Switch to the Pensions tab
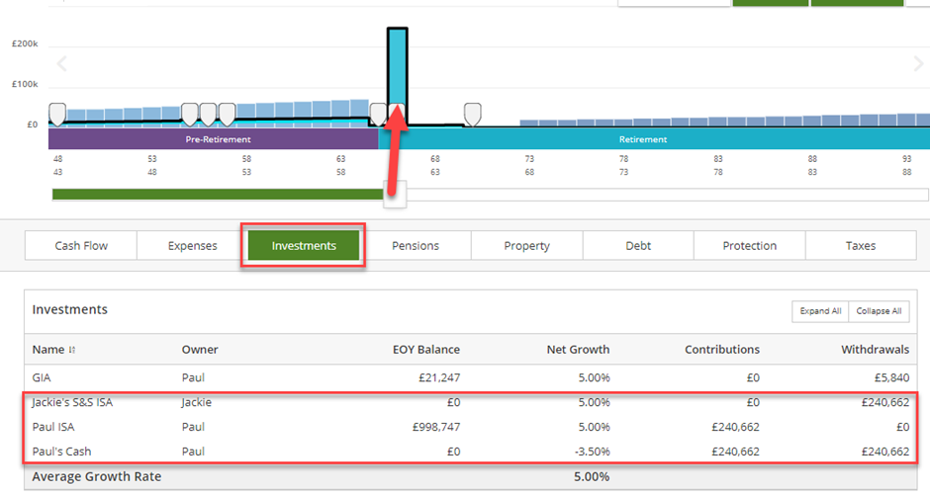The width and height of the screenshot is (930, 495). pyautogui.click(x=416, y=246)
